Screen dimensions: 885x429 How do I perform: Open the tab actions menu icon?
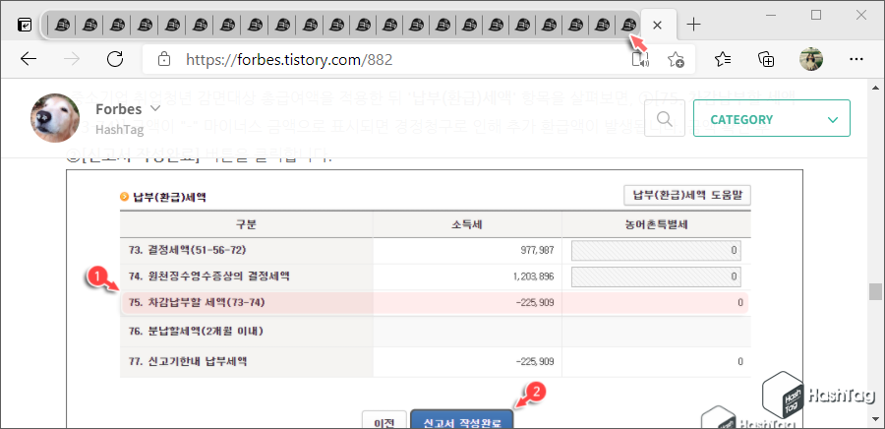[x=25, y=25]
